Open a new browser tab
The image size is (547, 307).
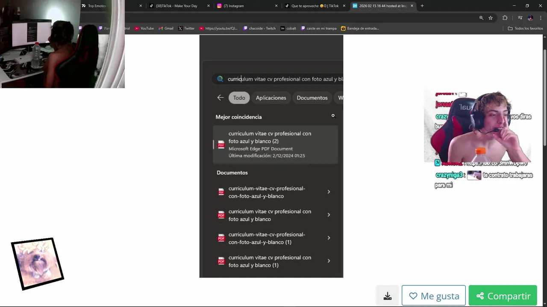click(422, 6)
